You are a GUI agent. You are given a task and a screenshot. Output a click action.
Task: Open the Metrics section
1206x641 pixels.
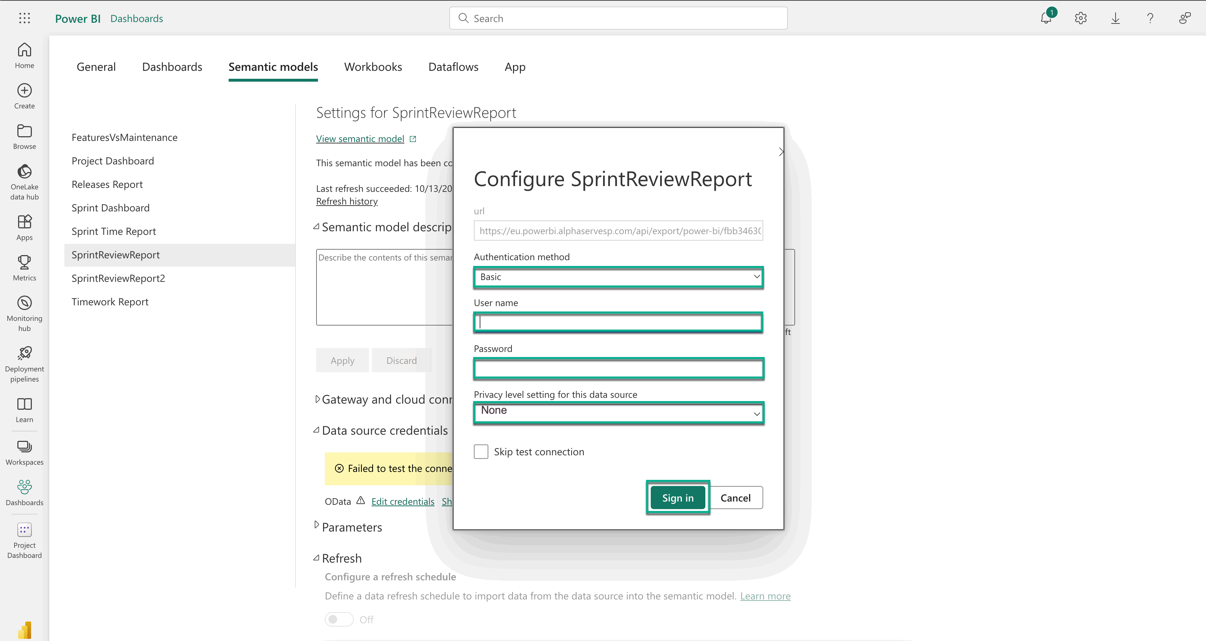click(24, 268)
